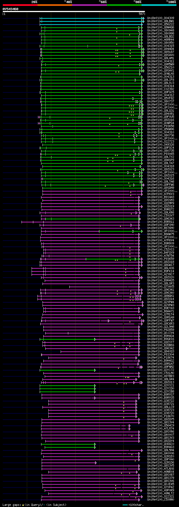Open hit UniRef100_Q8LBW1

[161, 21]
